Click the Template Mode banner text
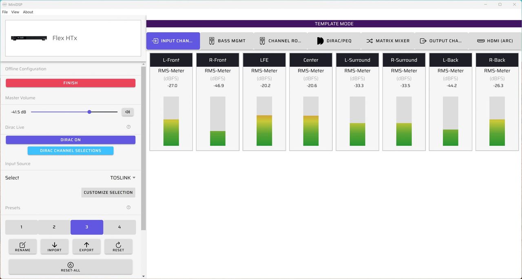 [x=334, y=24]
